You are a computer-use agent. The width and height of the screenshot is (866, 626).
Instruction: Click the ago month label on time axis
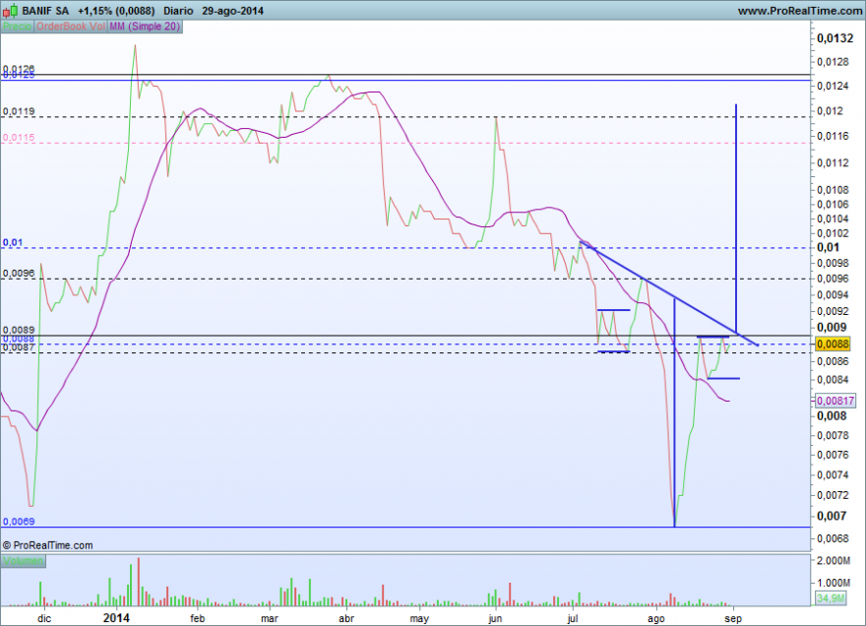[656, 618]
